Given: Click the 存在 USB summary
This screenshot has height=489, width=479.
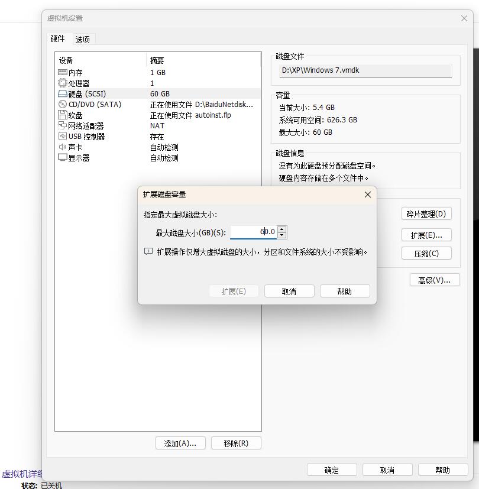Looking at the screenshot, I should pos(157,137).
